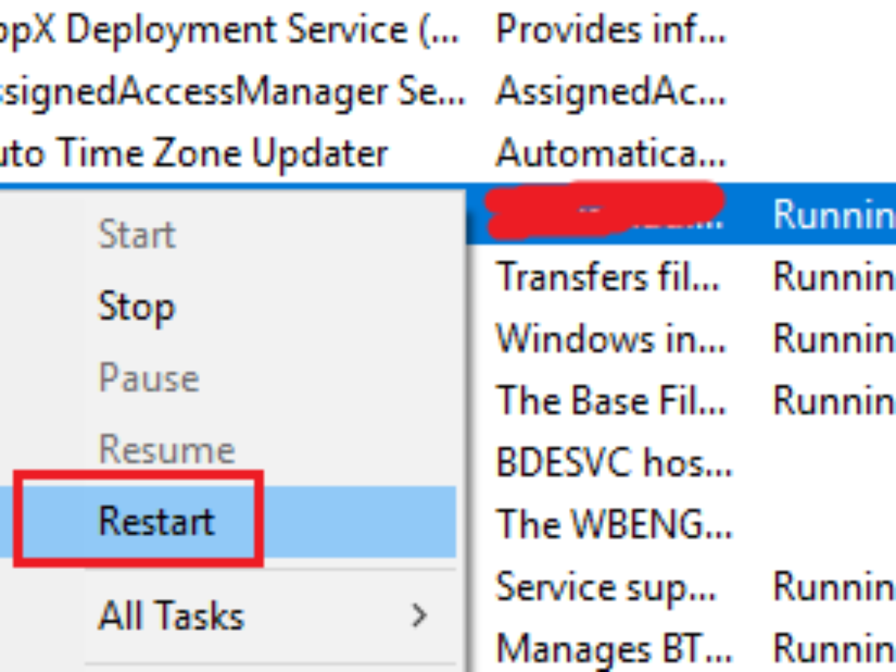Select the AssignedAccessManager Service entry
This screenshot has height=672, width=896.
[231, 92]
